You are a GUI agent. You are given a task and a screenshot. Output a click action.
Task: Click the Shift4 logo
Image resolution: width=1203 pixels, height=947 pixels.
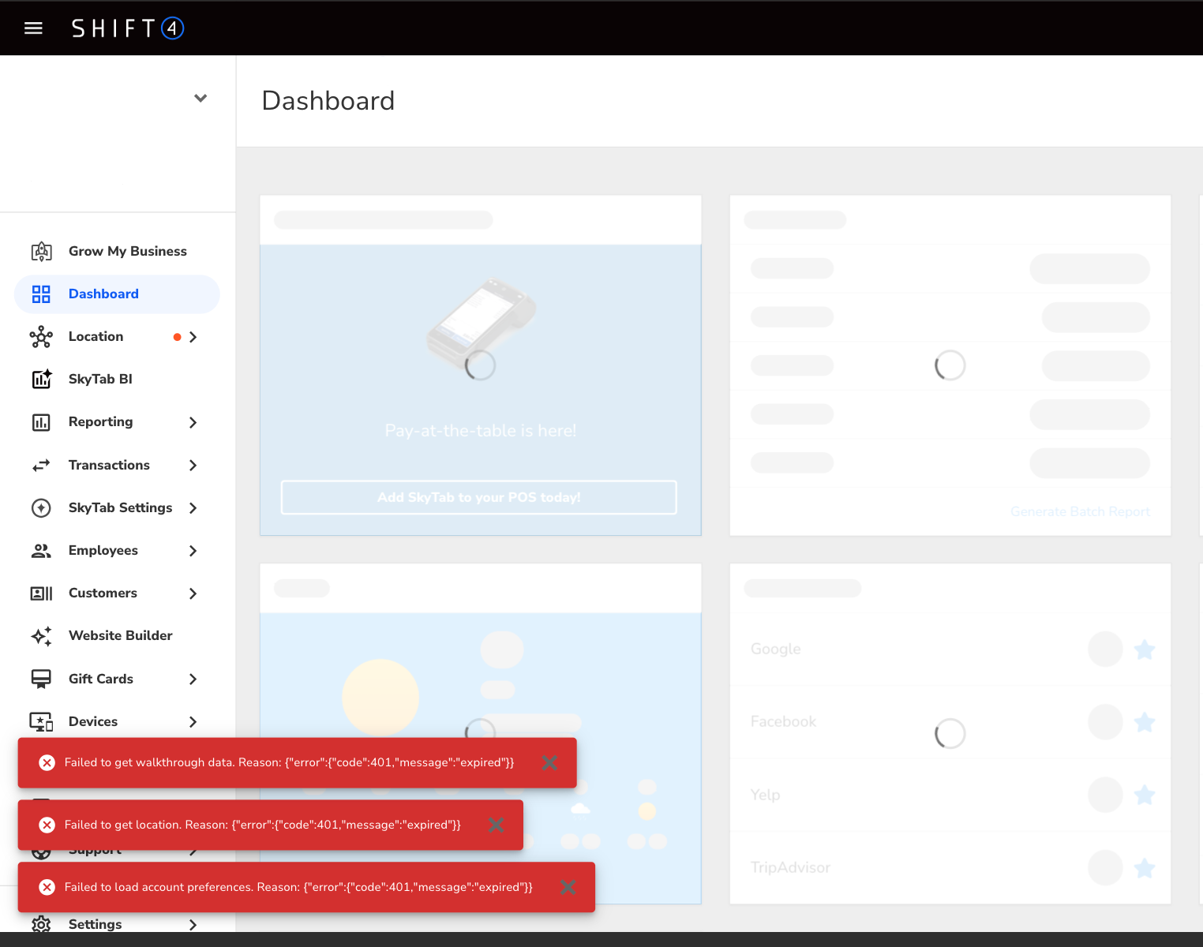pos(128,28)
